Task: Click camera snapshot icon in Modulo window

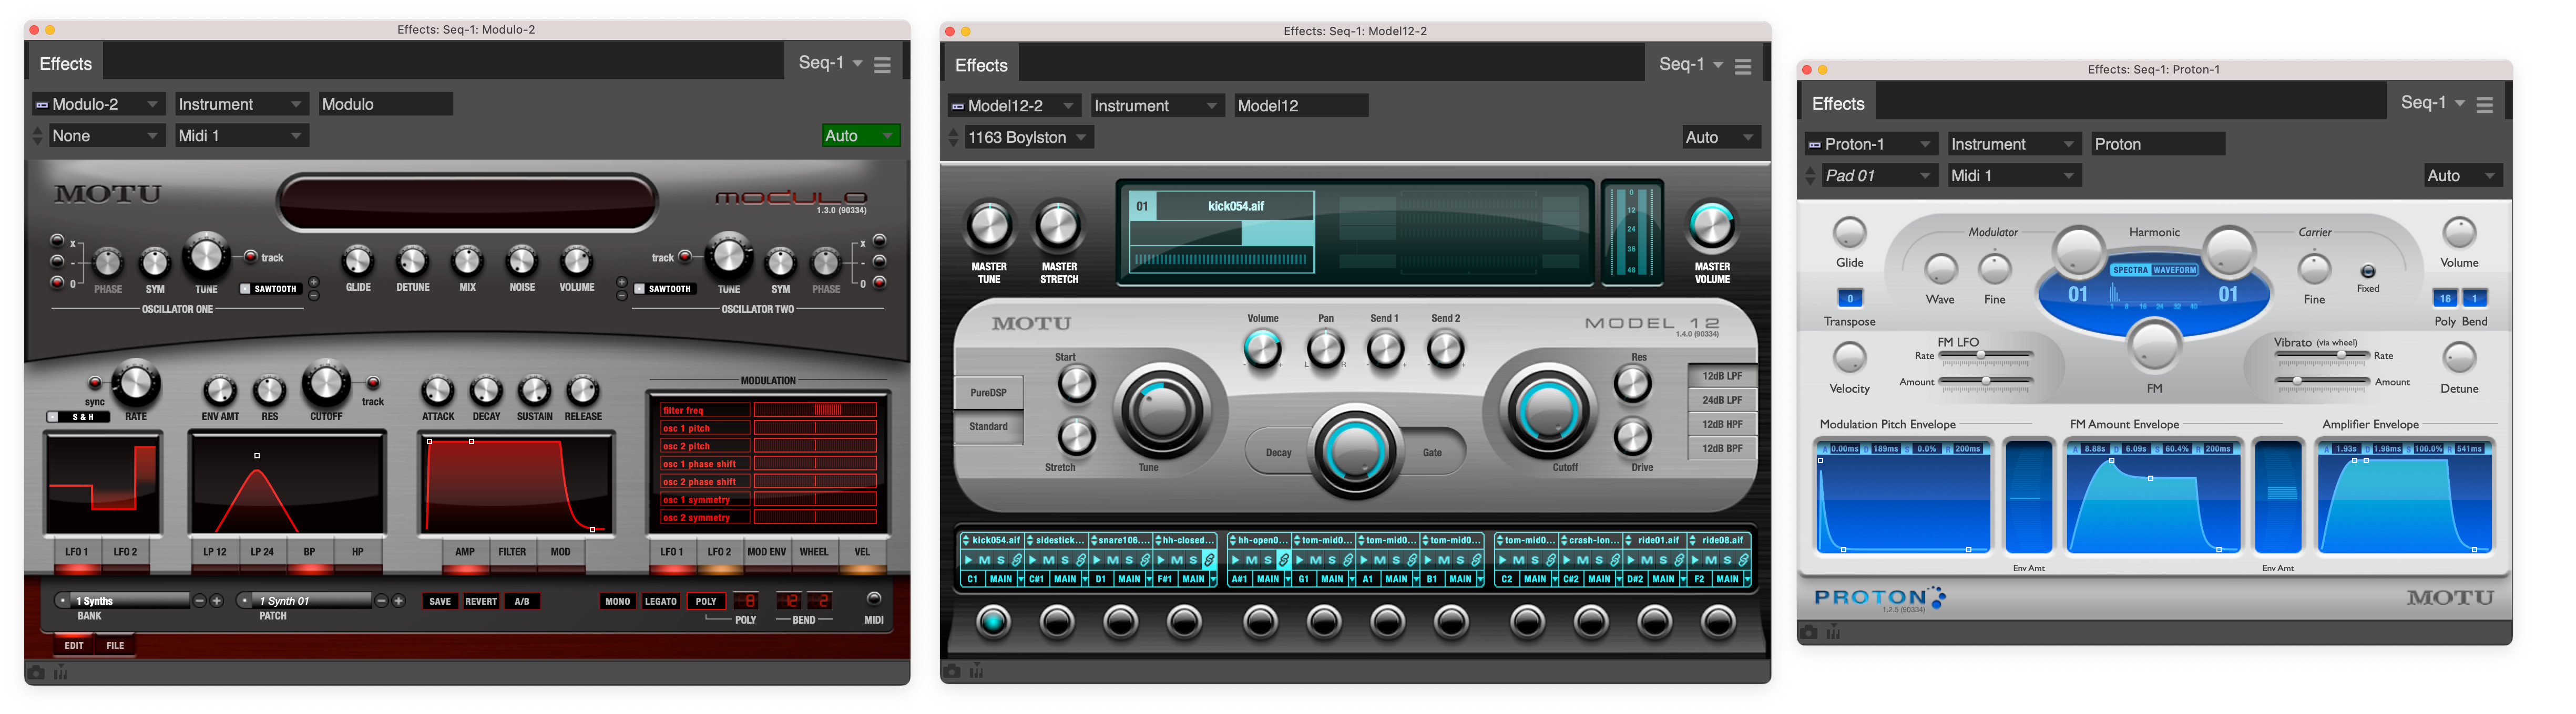Action: 36,673
